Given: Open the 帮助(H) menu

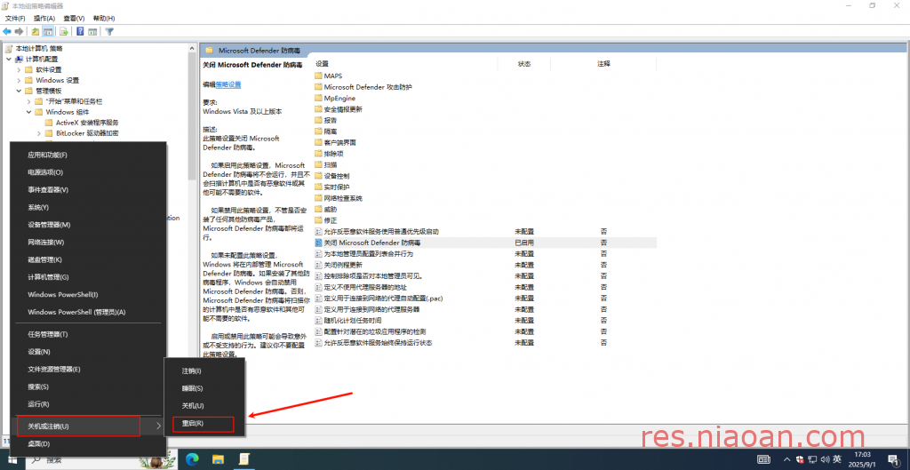Looking at the screenshot, I should click(x=104, y=19).
